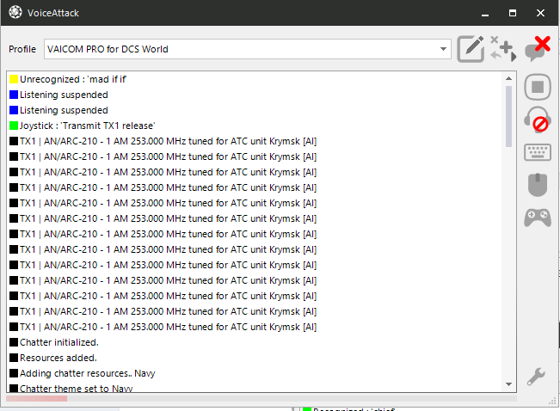This screenshot has height=411, width=560.
Task: Click the pink level bar below the log
Action: tap(36, 398)
